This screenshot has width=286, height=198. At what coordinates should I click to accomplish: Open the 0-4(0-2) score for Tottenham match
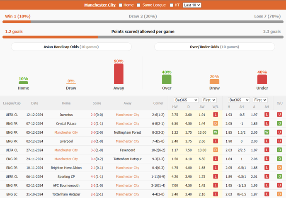point(97,159)
